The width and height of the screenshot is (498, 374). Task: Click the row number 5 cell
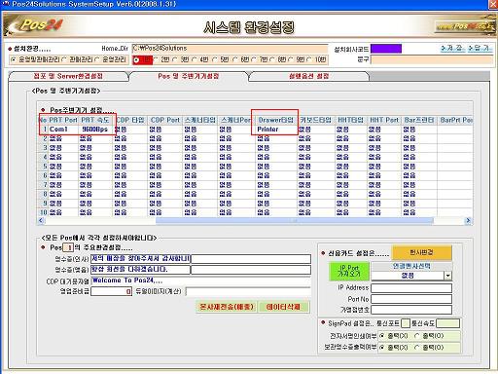(44, 167)
